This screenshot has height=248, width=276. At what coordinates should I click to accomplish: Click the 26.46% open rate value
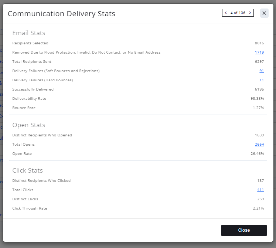point(257,153)
